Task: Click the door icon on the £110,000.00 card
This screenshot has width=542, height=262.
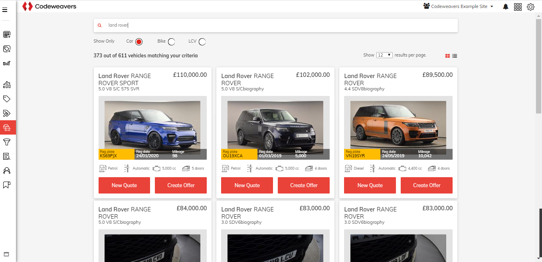Action: [x=186, y=168]
